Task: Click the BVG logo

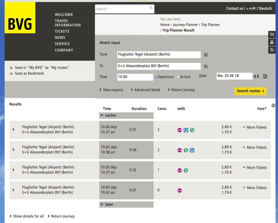Action: [x=20, y=18]
